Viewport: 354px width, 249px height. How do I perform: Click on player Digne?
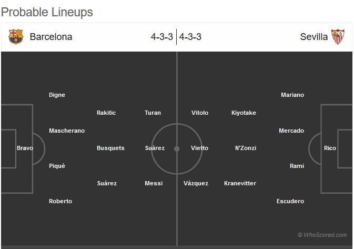click(57, 95)
